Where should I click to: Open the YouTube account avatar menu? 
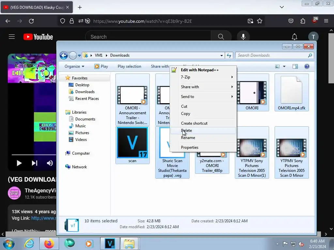click(x=313, y=37)
